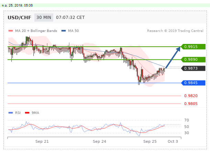Click the 0.9805 red support label
This screenshot has height=151, width=210.
(x=191, y=104)
